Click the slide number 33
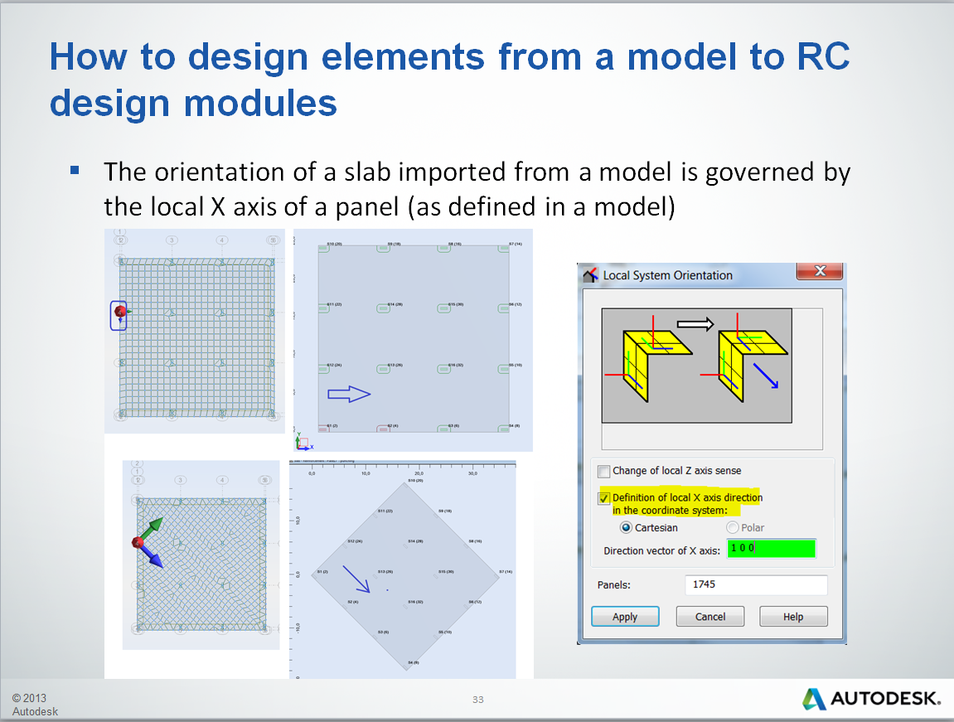 (x=478, y=700)
